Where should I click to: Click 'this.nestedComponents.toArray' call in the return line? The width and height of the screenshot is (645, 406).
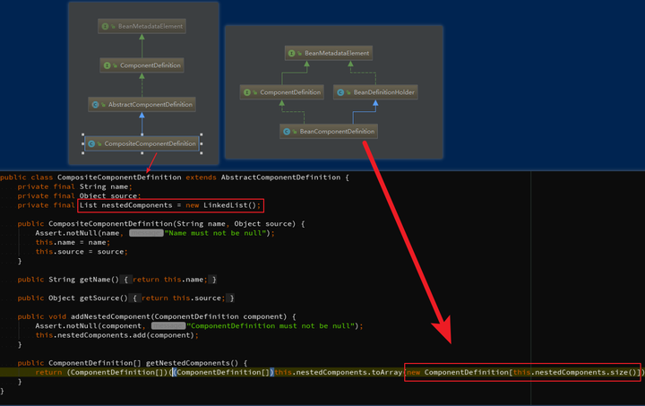[338, 372]
